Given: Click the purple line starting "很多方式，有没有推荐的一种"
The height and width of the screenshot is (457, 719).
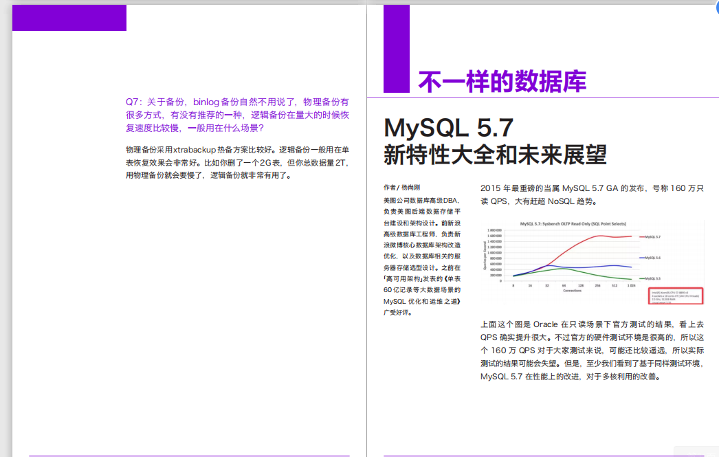Looking at the screenshot, I should click(x=238, y=115).
